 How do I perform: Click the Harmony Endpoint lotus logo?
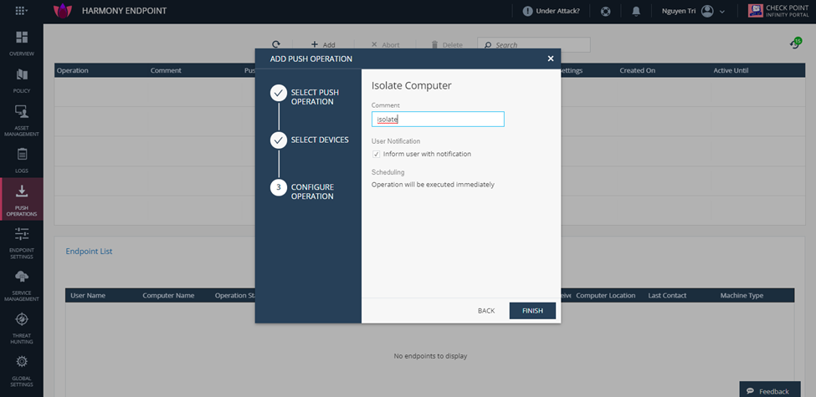pos(63,11)
